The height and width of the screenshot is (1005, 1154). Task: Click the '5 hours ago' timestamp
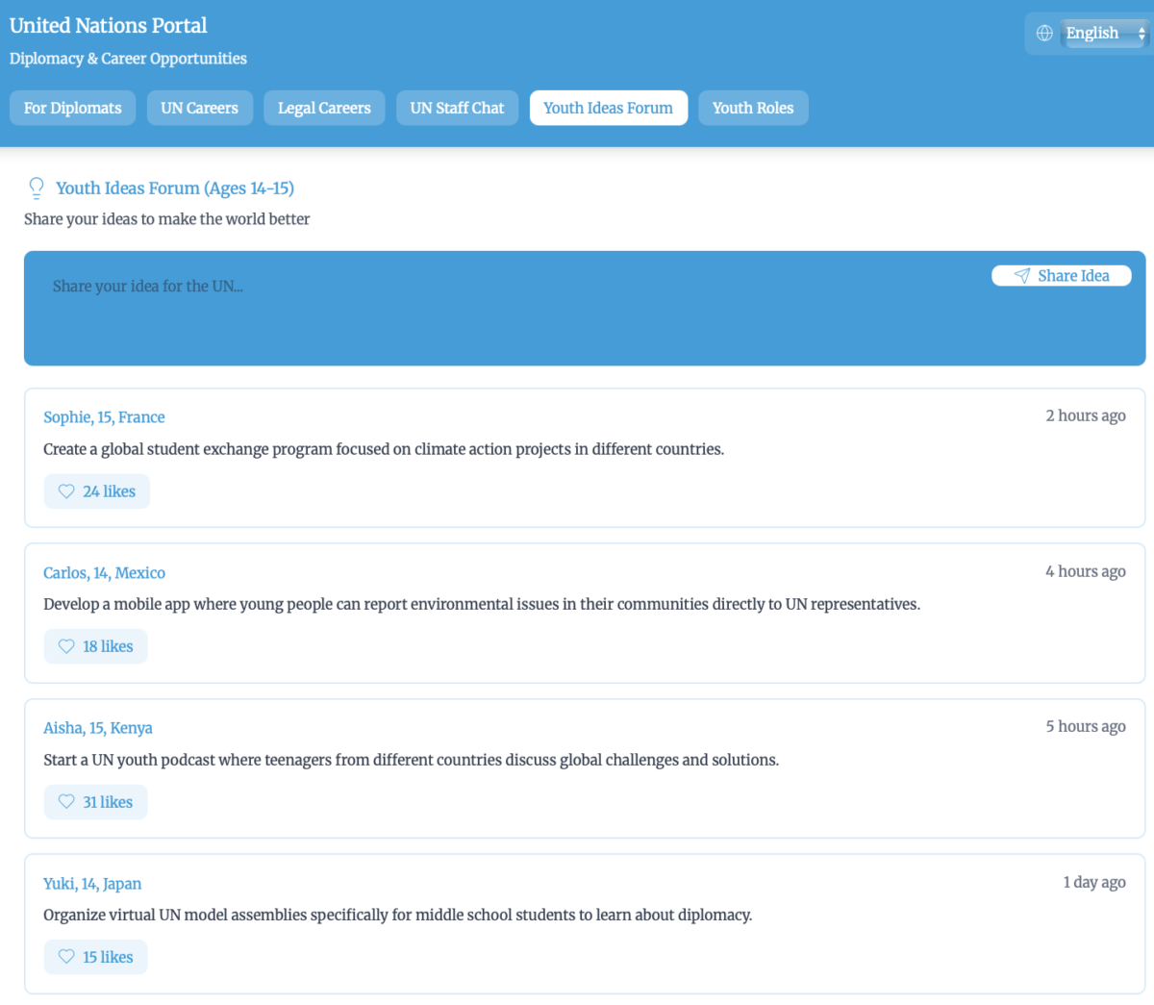click(x=1086, y=726)
